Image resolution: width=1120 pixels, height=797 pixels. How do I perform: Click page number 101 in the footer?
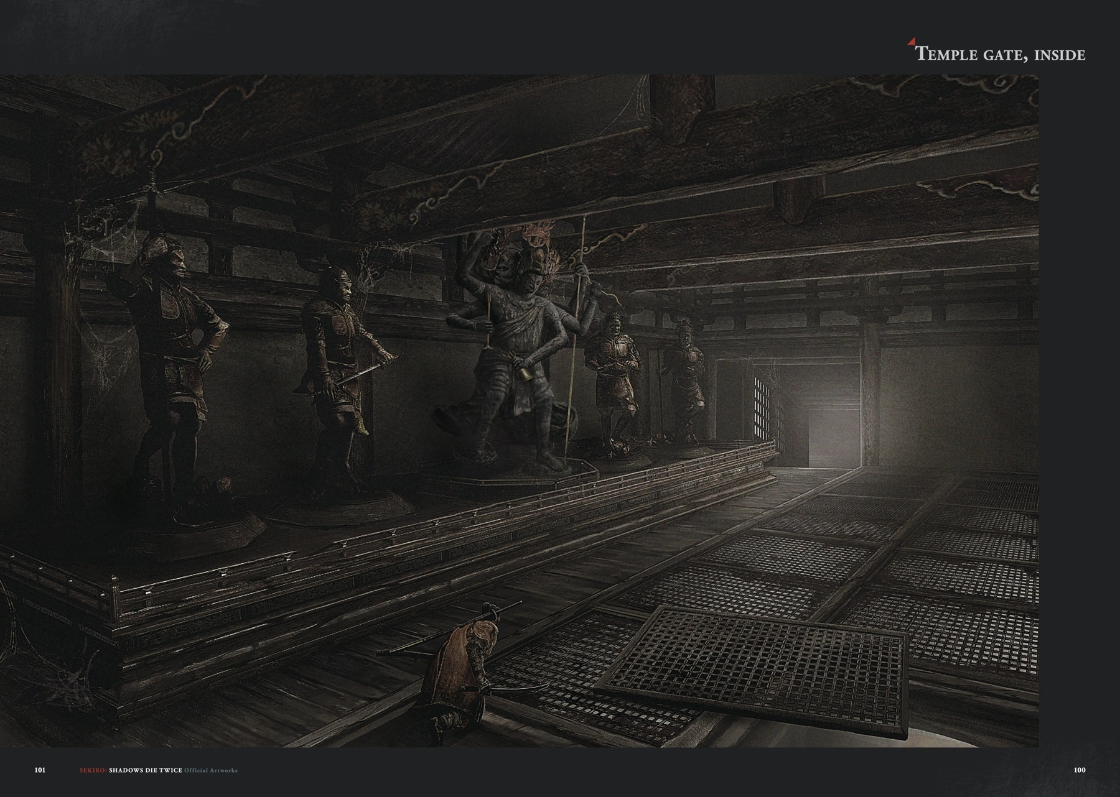pyautogui.click(x=40, y=770)
